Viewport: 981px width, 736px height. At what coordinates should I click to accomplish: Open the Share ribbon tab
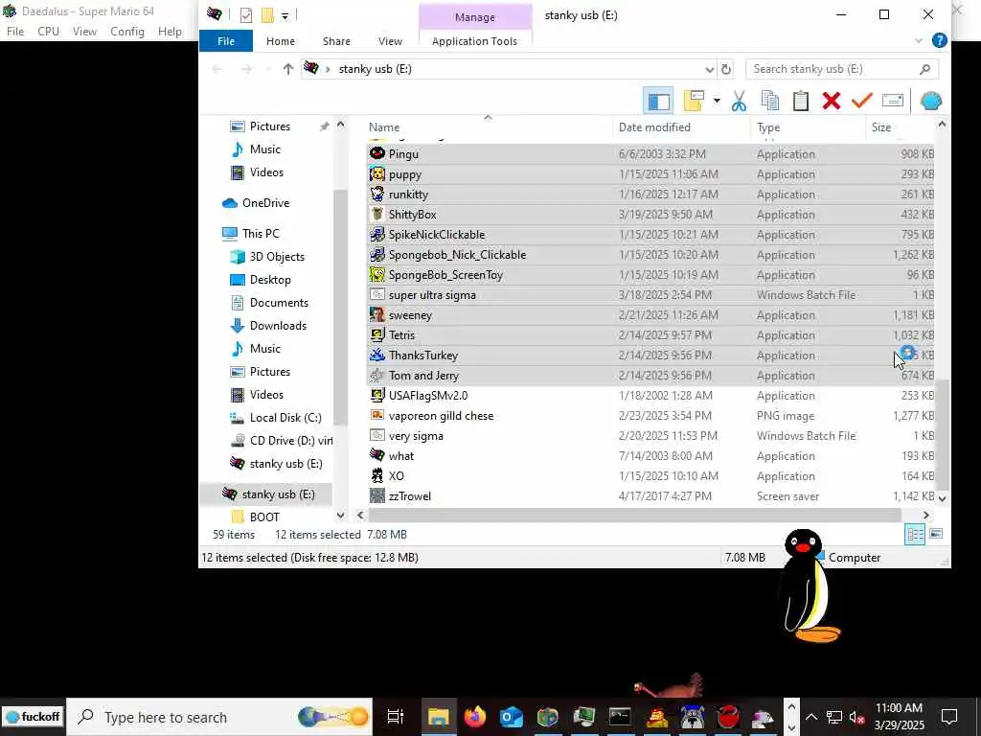[x=336, y=40]
